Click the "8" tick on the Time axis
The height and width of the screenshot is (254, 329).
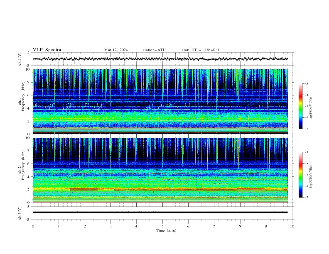(x=240, y=226)
